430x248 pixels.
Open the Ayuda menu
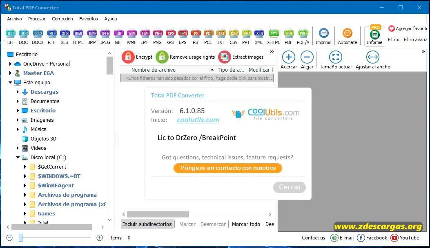(x=111, y=19)
